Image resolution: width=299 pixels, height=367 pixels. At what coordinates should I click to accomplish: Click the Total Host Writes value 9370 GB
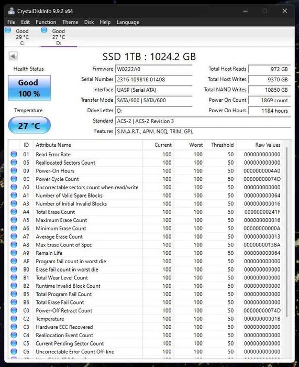pos(270,79)
